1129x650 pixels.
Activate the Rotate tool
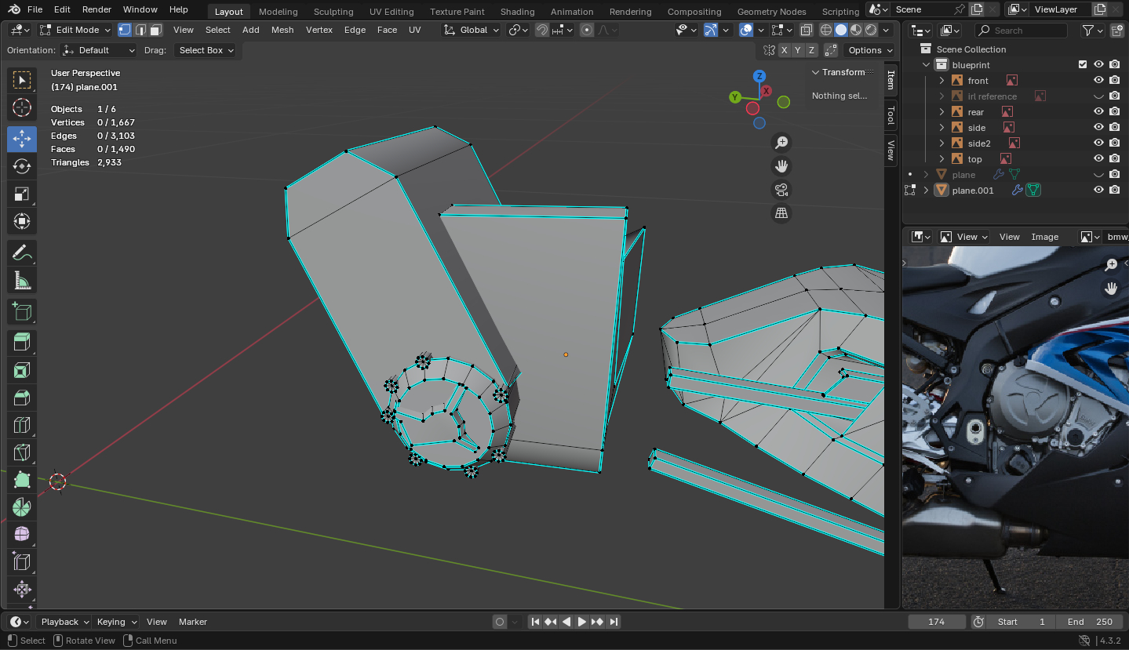tap(22, 166)
